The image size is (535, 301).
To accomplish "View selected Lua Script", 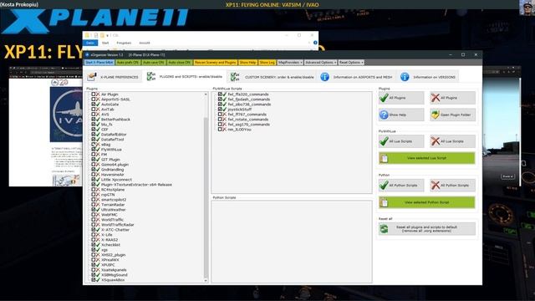I will 427,158.
